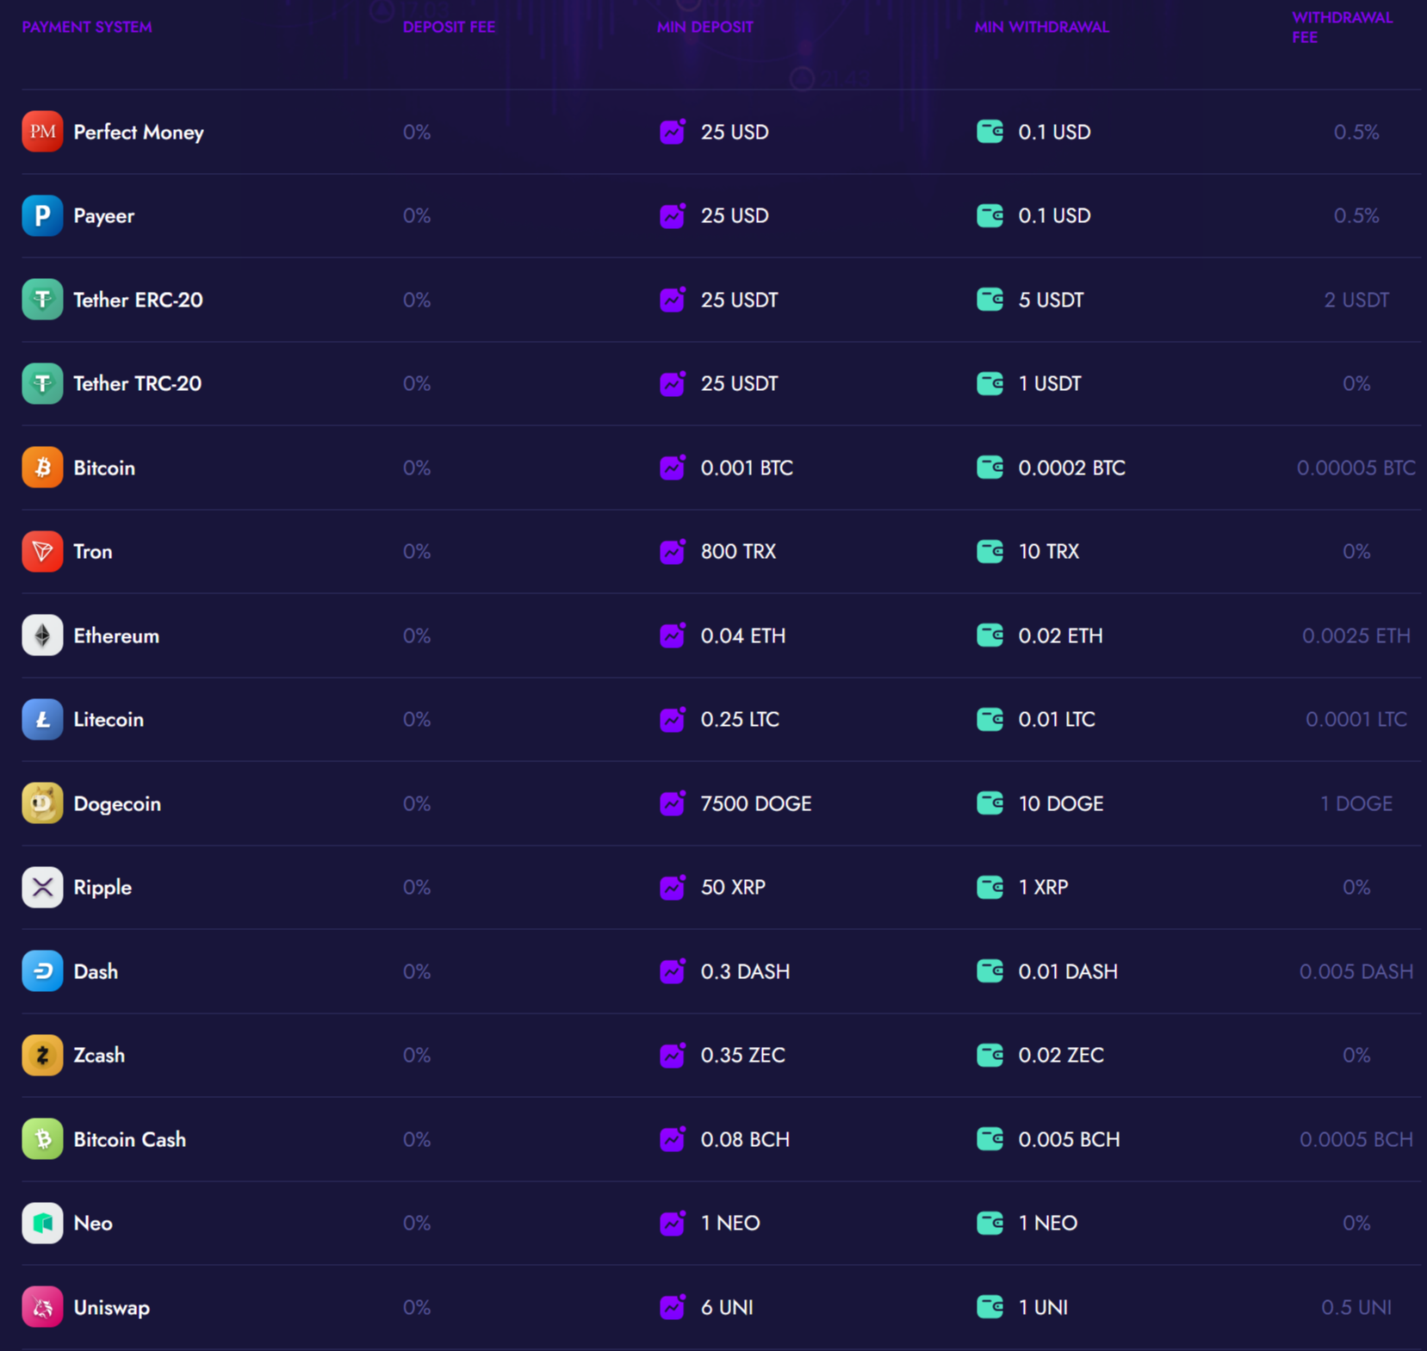1427x1351 pixels.
Task: Click the '1 DOGE' withdrawal fee value
Action: coord(1356,803)
